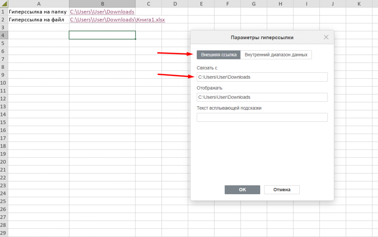Screen dimensions: 378x237
Task: Focus the 'Текст всплывающей подсказки' field
Action: pos(262,117)
